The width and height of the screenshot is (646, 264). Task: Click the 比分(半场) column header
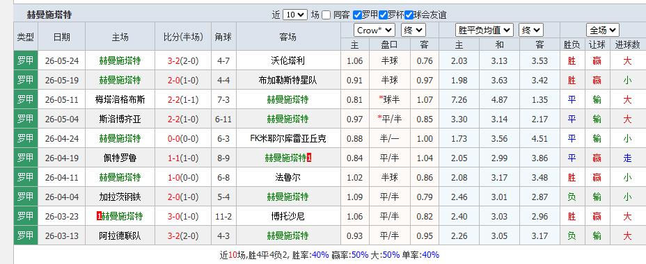pos(183,37)
